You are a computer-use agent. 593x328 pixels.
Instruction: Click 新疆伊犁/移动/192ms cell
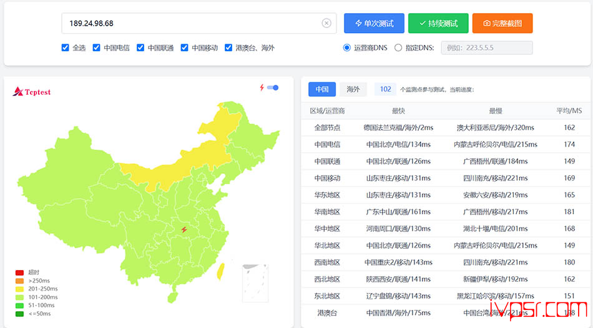[496, 279]
